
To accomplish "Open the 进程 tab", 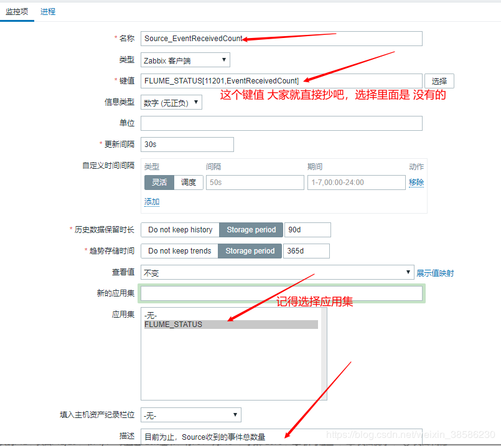I will pos(48,12).
